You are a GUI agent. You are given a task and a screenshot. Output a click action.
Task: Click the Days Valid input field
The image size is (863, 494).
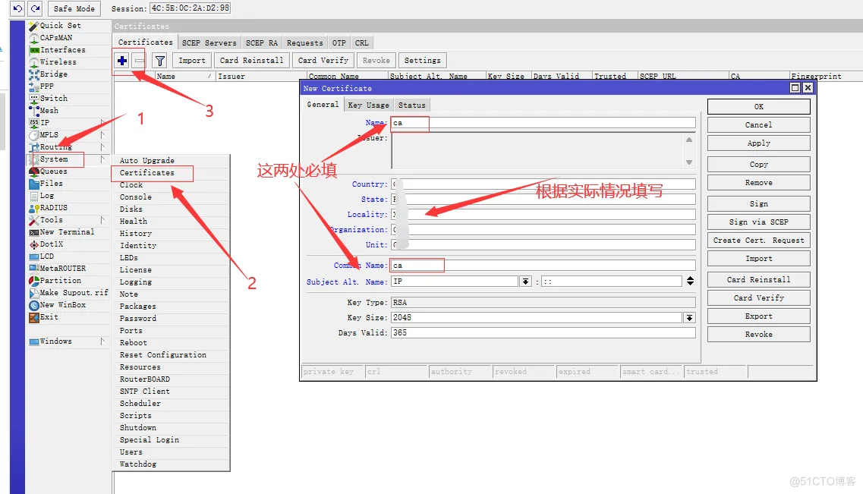[543, 333]
